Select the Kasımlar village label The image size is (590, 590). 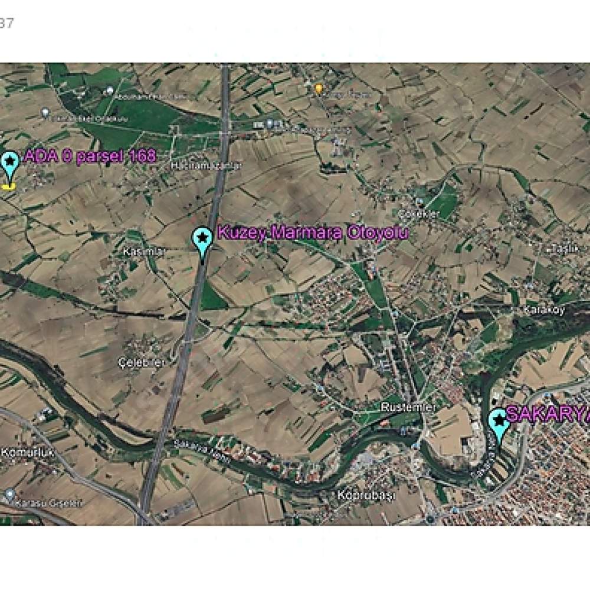(145, 251)
